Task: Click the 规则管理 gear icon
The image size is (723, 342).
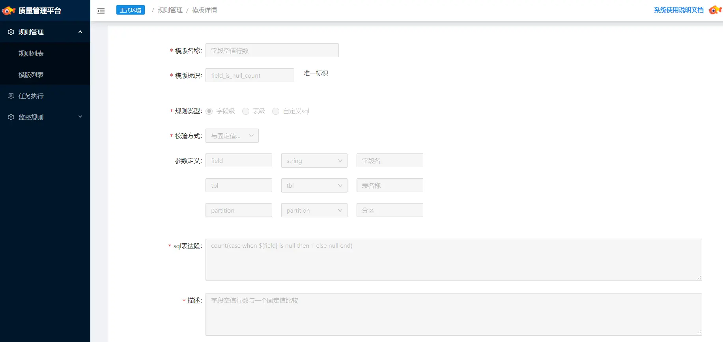Action: [11, 32]
